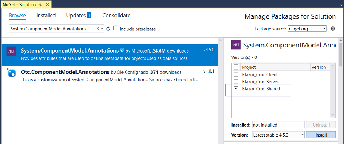Click the Updates count badge

click(89, 15)
